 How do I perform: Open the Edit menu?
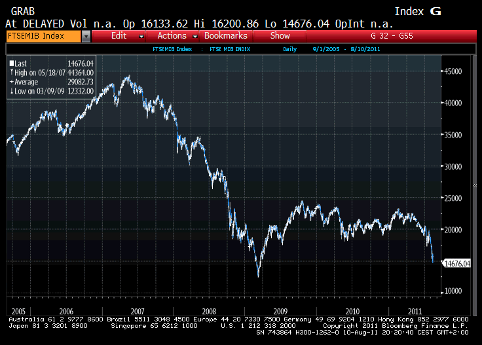click(x=119, y=36)
